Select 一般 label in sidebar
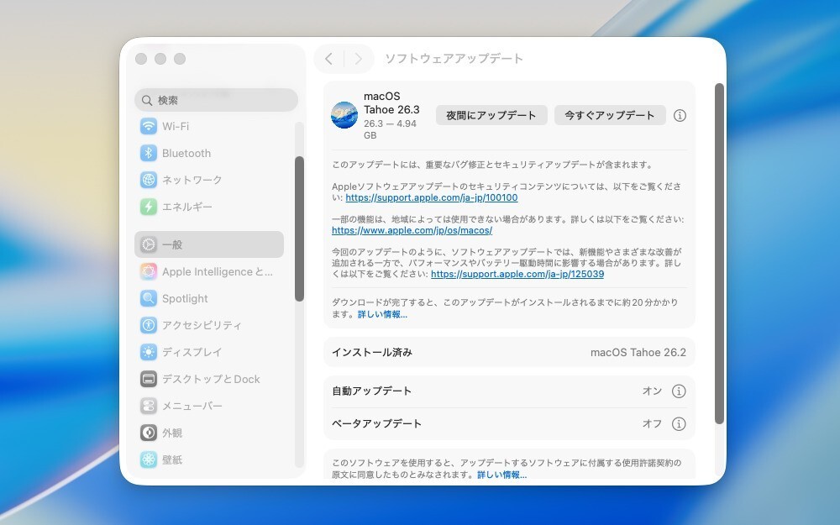 [x=172, y=244]
